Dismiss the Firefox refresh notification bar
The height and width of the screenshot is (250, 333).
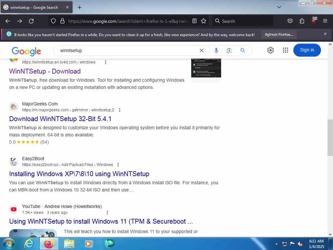click(x=325, y=34)
